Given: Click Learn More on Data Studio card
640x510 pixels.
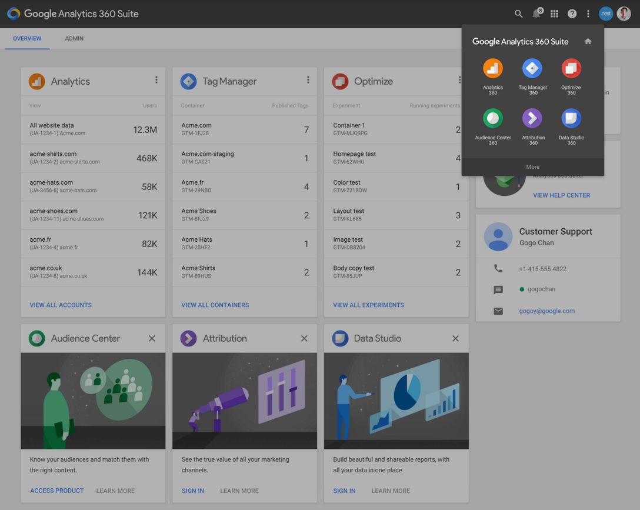Looking at the screenshot, I should click(x=391, y=491).
